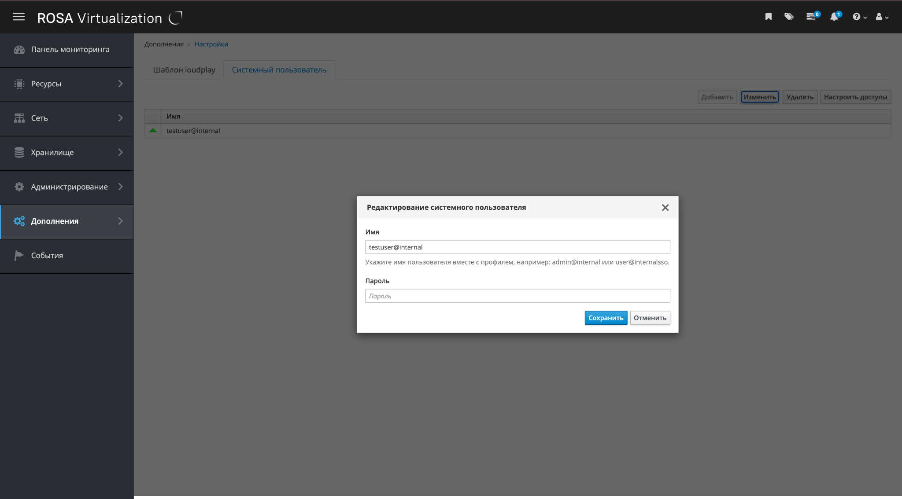Open the help dropdown menu
Viewport: 902px width, 499px height.
[859, 17]
